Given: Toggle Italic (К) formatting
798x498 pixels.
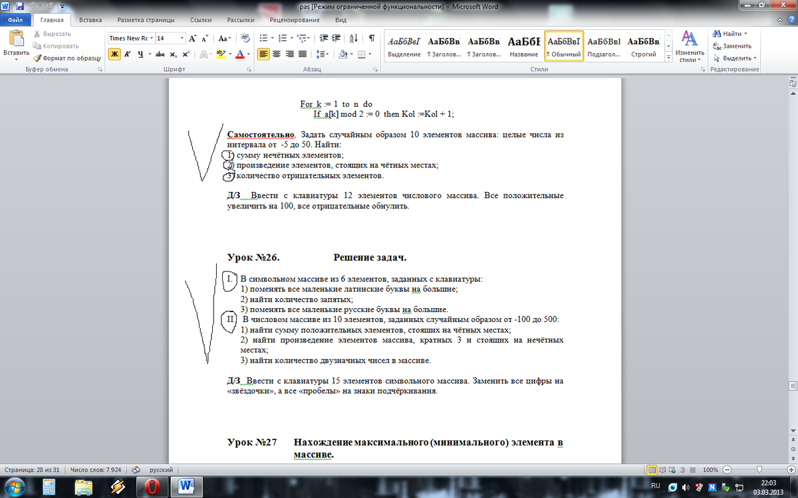Looking at the screenshot, I should tap(128, 54).
